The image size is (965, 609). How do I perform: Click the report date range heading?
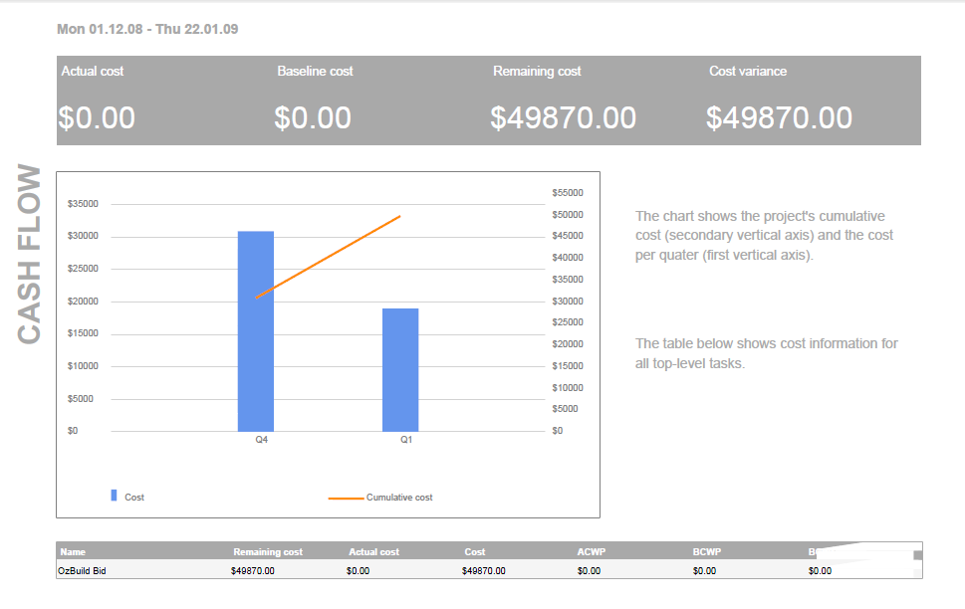(147, 29)
